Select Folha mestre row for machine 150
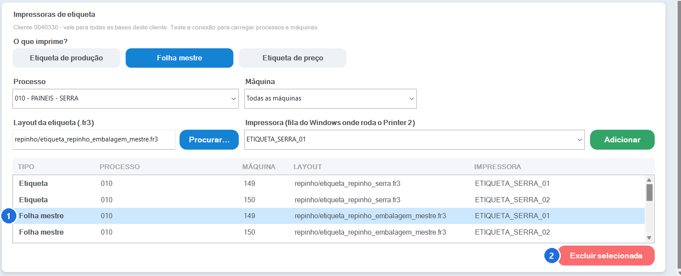Viewport: 681px width, 276px height. click(329, 232)
